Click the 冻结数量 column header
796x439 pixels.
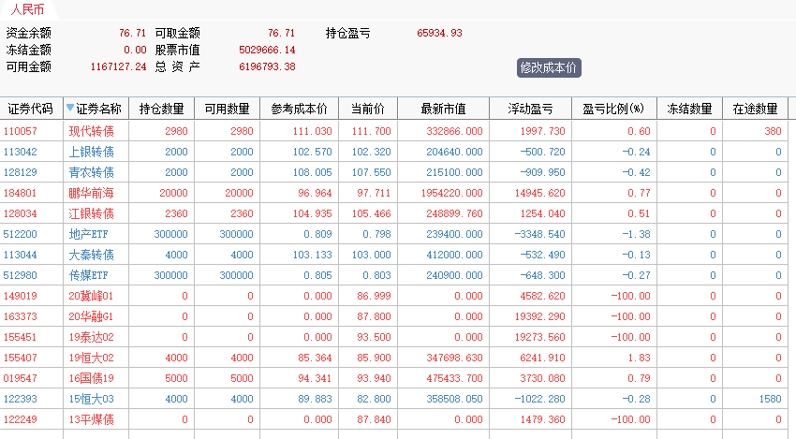coord(689,109)
